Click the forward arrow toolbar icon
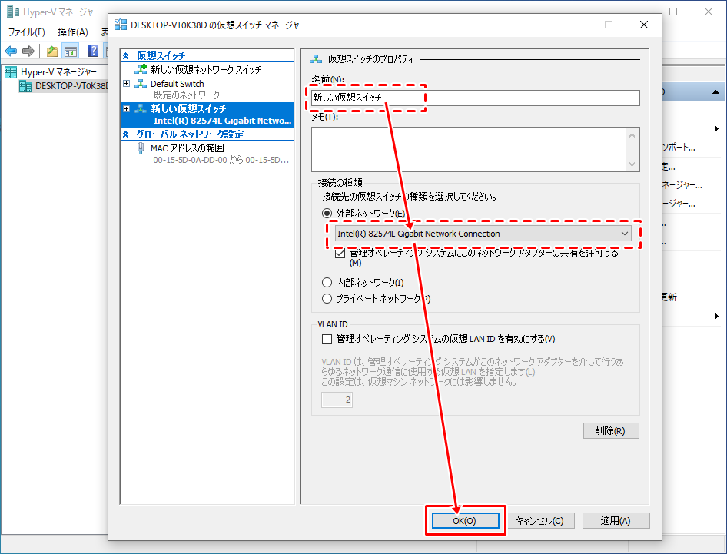This screenshot has height=554, width=727. (28, 51)
